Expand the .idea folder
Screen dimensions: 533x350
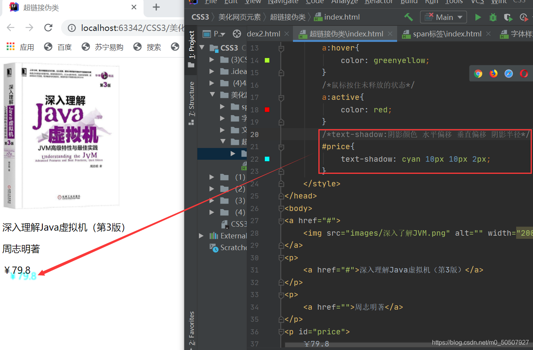coord(212,71)
